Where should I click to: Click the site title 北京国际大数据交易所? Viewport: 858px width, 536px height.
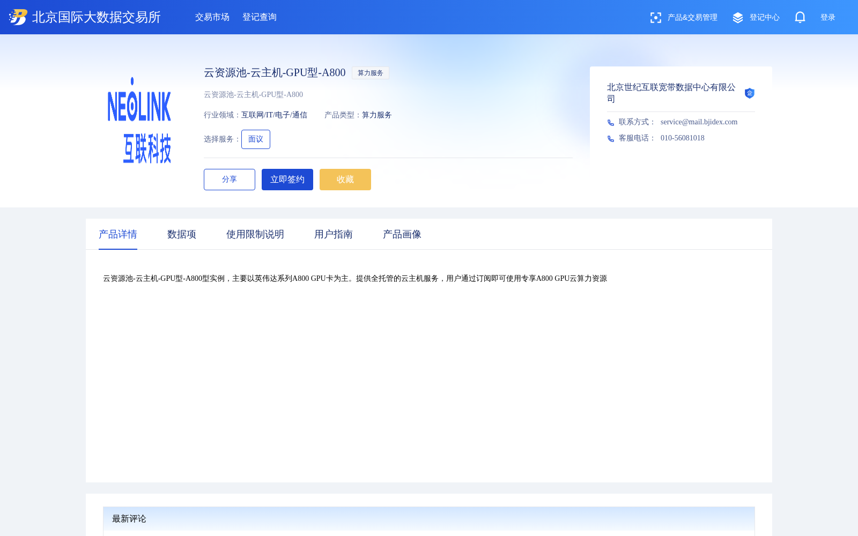(97, 17)
